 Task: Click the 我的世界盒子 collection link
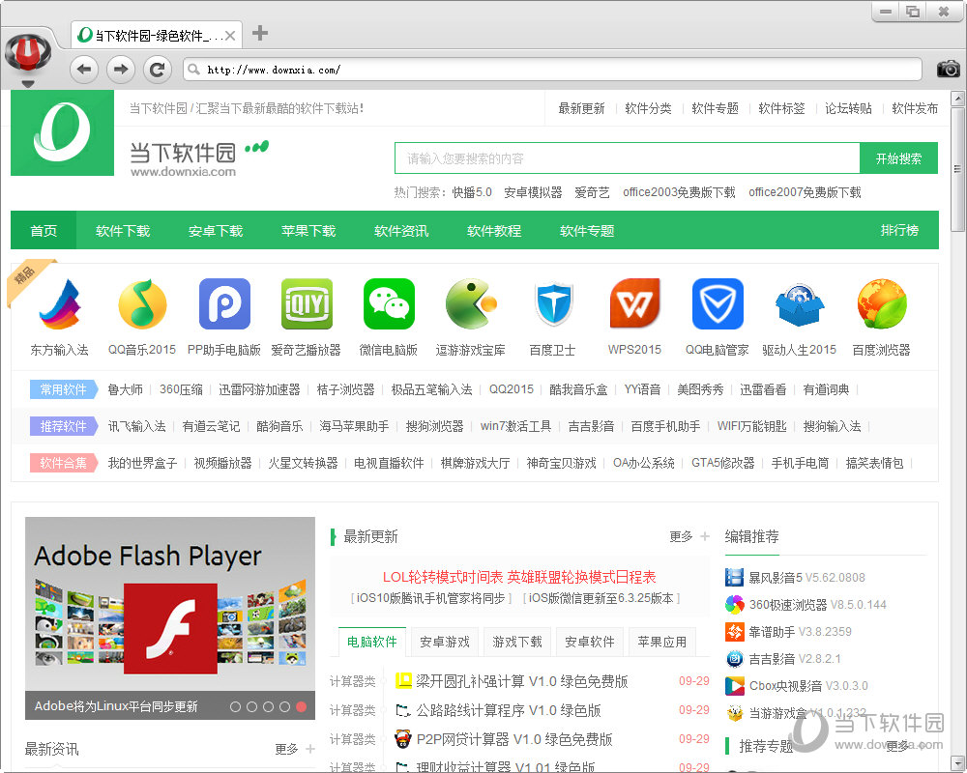pyautogui.click(x=142, y=463)
